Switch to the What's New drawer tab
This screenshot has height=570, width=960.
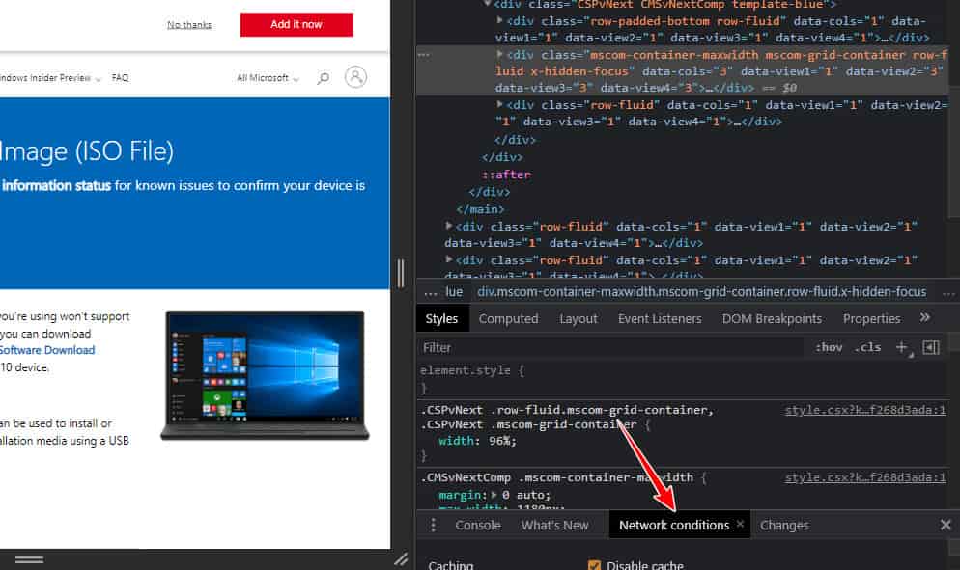[554, 525]
